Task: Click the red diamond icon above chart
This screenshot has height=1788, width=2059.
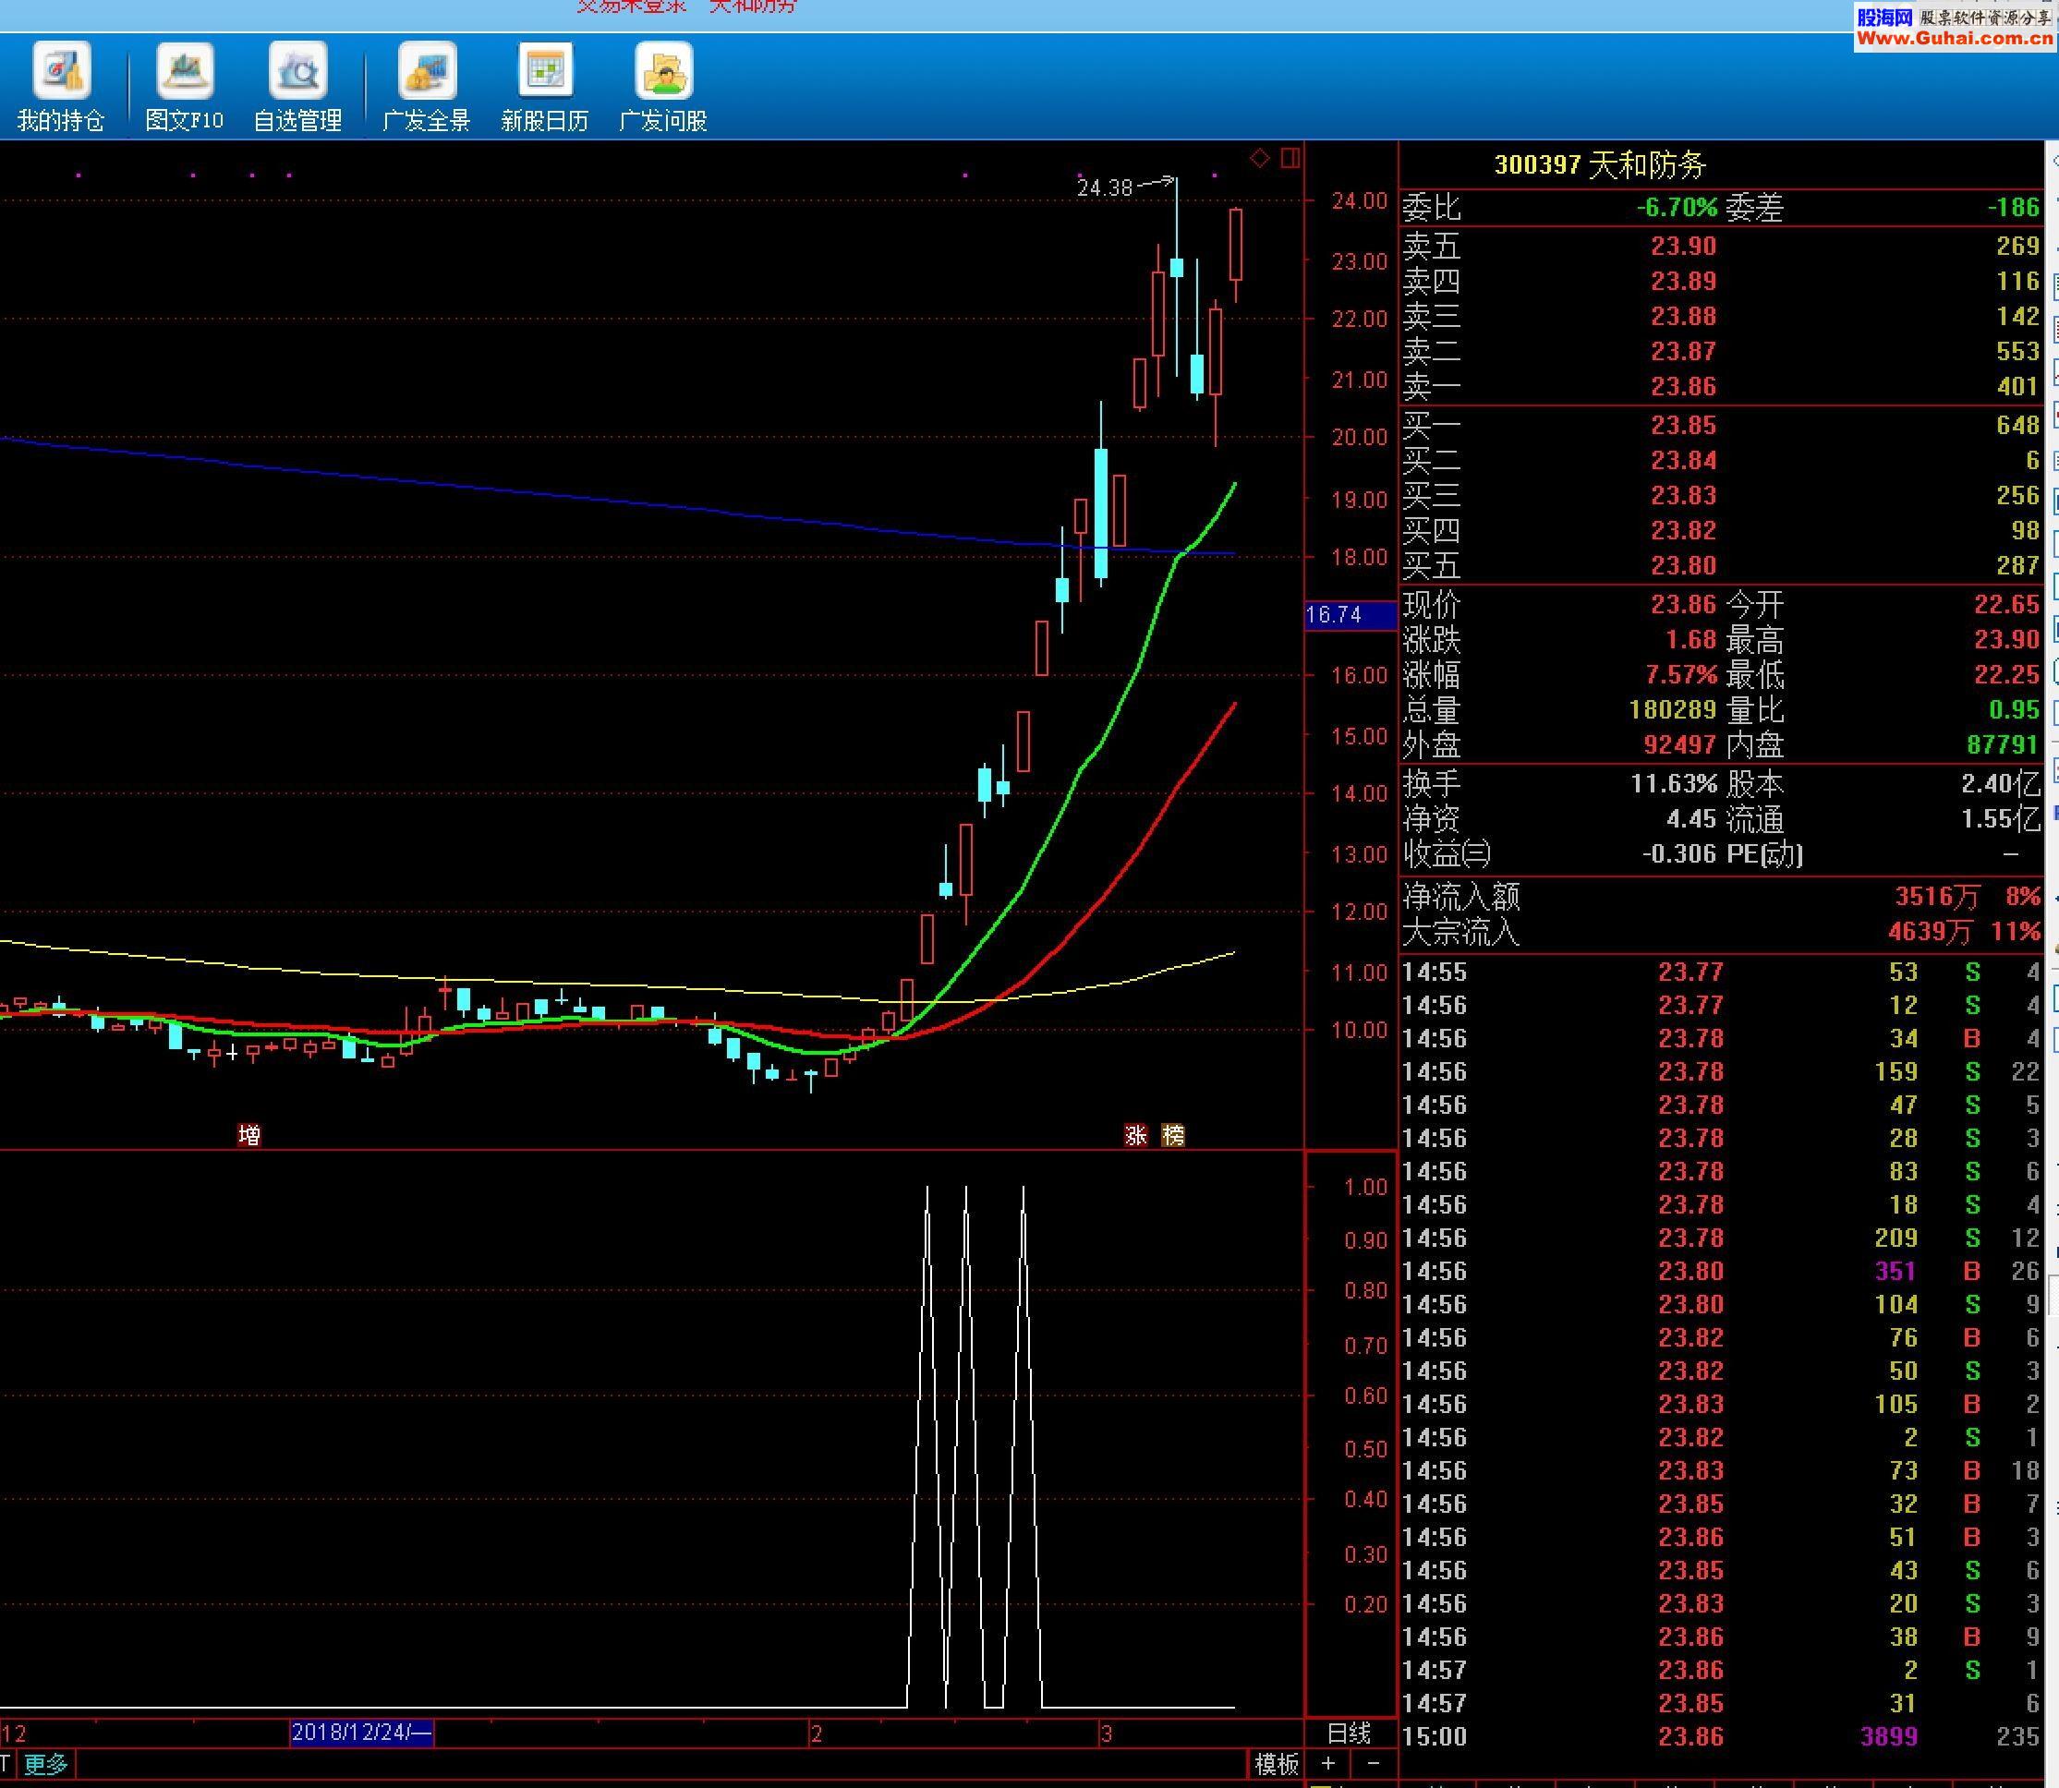Action: coord(1260,158)
